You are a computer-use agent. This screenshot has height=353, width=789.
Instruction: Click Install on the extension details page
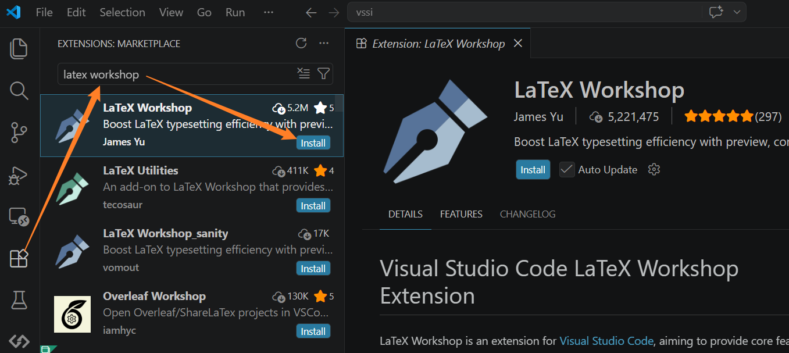click(x=533, y=170)
